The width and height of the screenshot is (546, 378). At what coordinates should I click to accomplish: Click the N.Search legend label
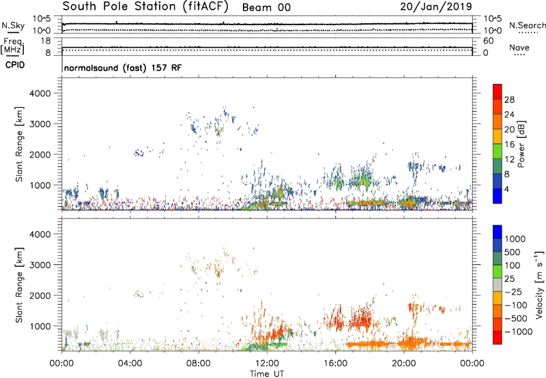coord(527,25)
